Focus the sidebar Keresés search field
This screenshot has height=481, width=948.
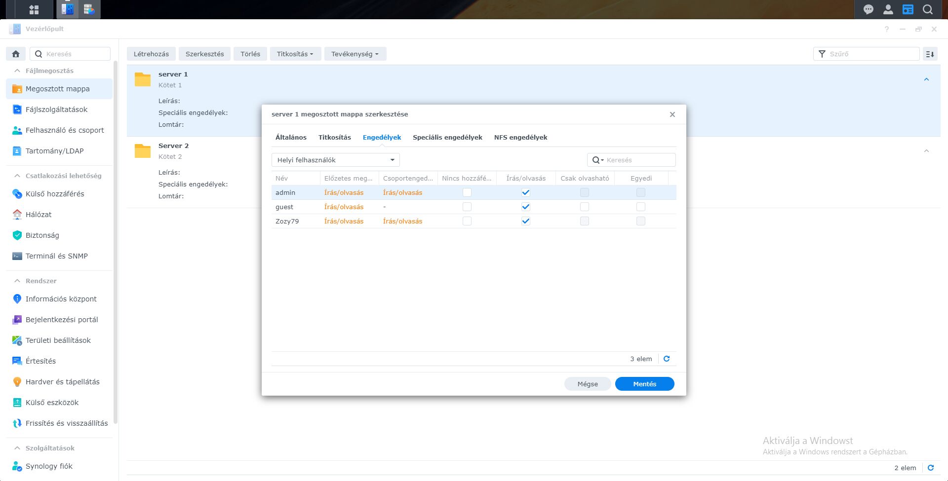70,54
